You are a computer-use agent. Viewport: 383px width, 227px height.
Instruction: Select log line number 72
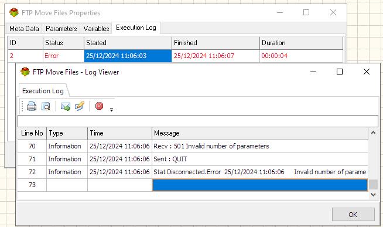point(32,172)
